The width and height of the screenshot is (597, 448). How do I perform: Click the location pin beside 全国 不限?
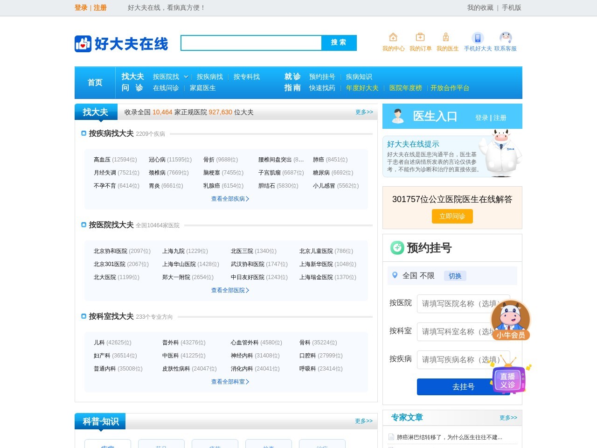(395, 275)
